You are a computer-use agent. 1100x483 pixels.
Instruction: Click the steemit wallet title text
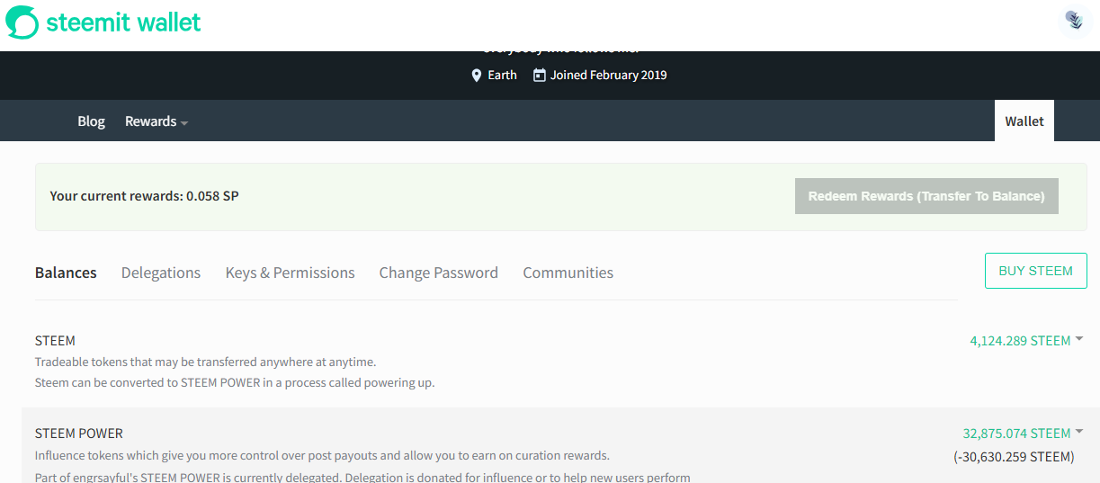point(124,22)
